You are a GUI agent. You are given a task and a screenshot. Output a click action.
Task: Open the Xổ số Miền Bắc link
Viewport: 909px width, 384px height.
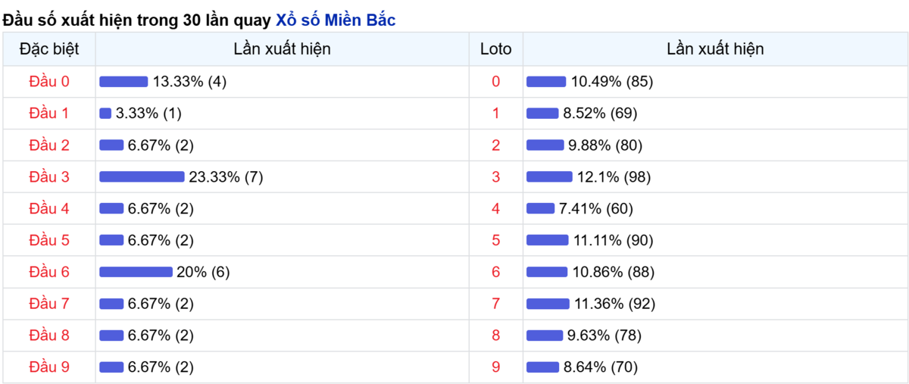(x=336, y=20)
